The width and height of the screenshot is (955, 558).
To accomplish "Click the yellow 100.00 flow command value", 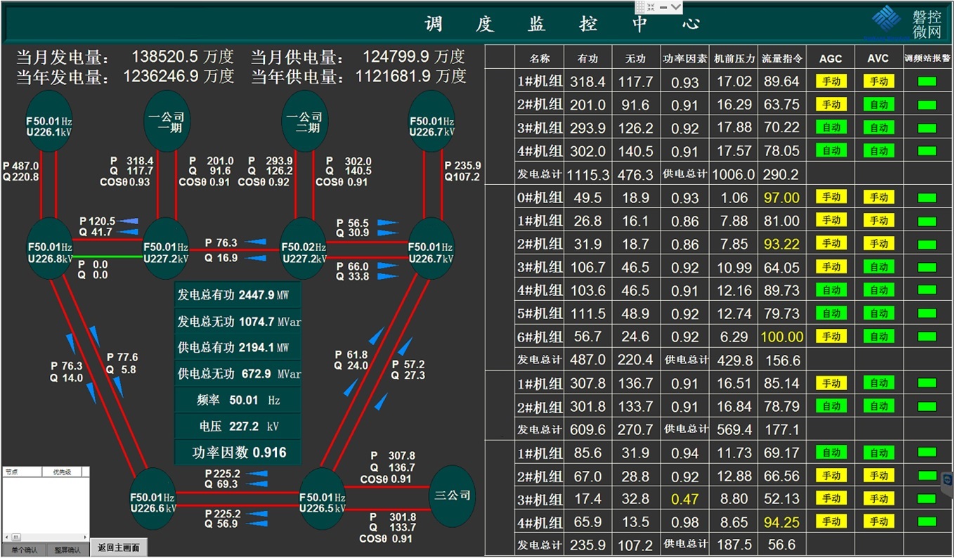I will coord(781,337).
